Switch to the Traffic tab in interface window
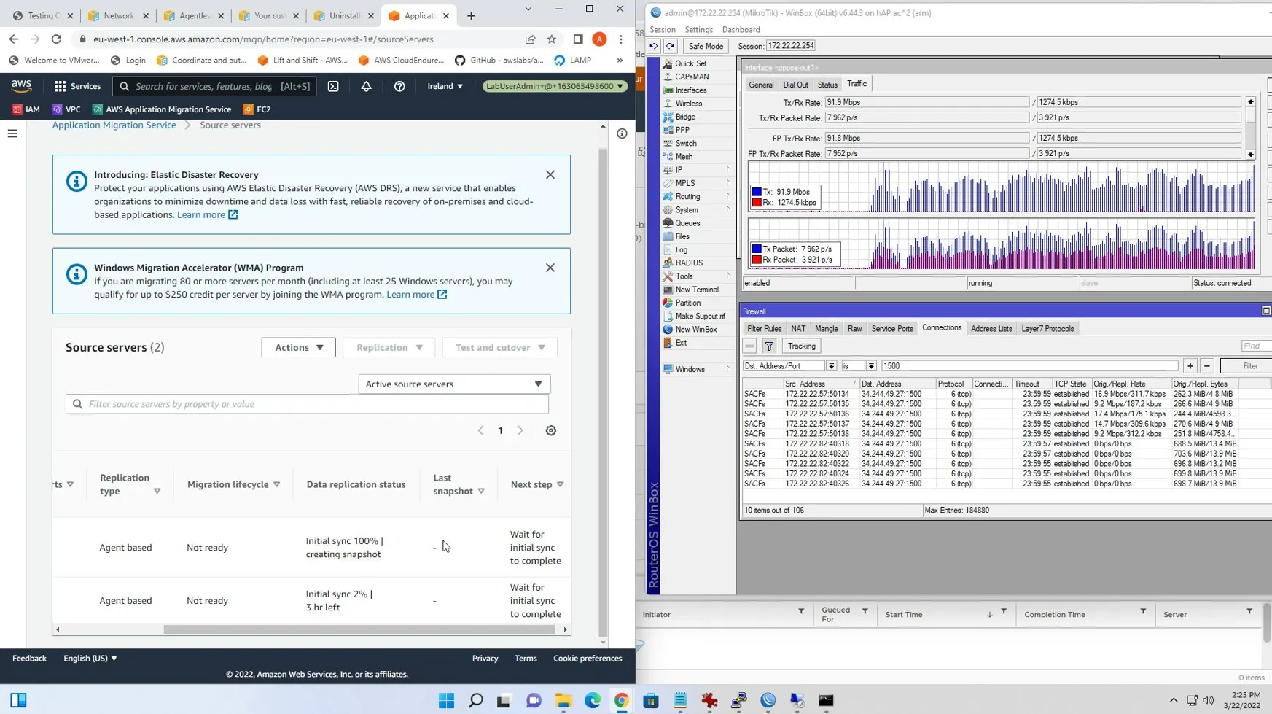 (857, 84)
